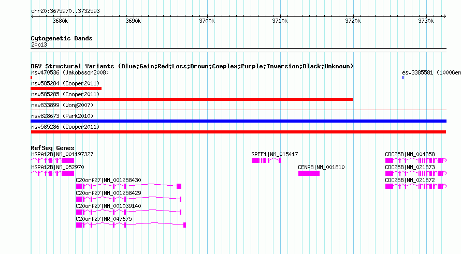This screenshot has width=461, height=254.
Task: Click the HSPA12B NM_001197327 gene glyph
Action: point(52,160)
